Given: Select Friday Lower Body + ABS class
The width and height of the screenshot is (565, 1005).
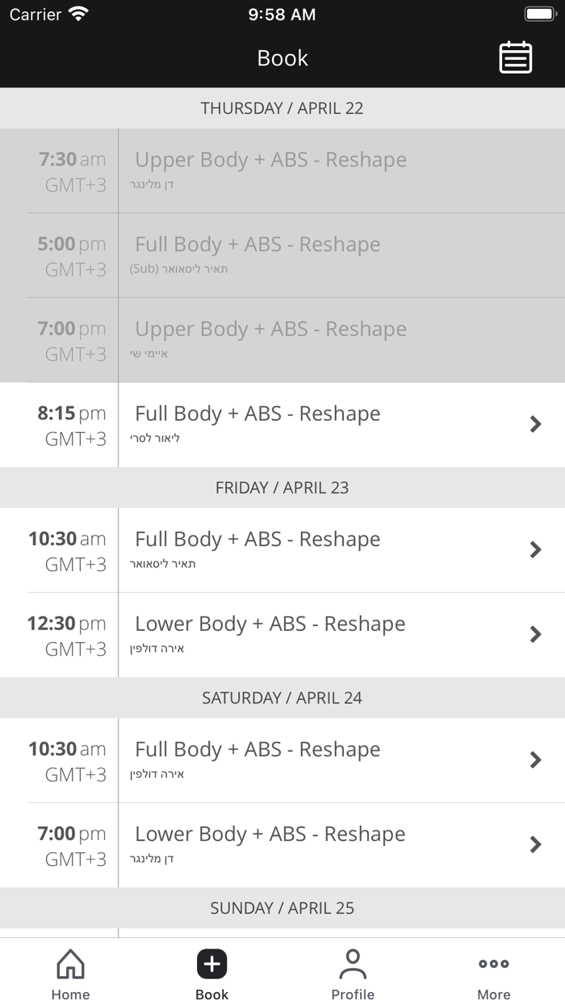Looking at the screenshot, I should [x=270, y=624].
